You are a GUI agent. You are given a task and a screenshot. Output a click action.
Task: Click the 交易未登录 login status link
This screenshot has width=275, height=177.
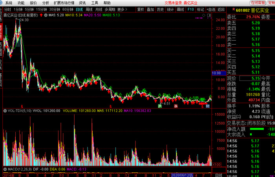(x=173, y=3)
